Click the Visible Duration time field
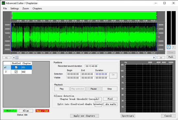Image resolution: width=178 pixels, height=120 pixels. coord(101,78)
